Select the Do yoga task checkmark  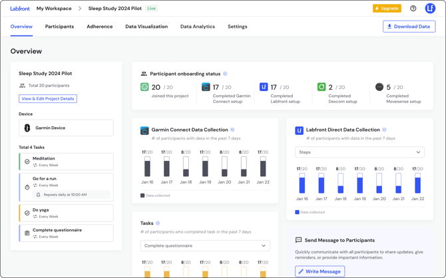(27, 213)
